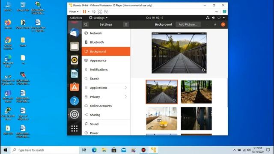Close the Ubuntu Settings window orange button
Image resolution: width=274 pixels, height=154 pixels.
pos(223,24)
